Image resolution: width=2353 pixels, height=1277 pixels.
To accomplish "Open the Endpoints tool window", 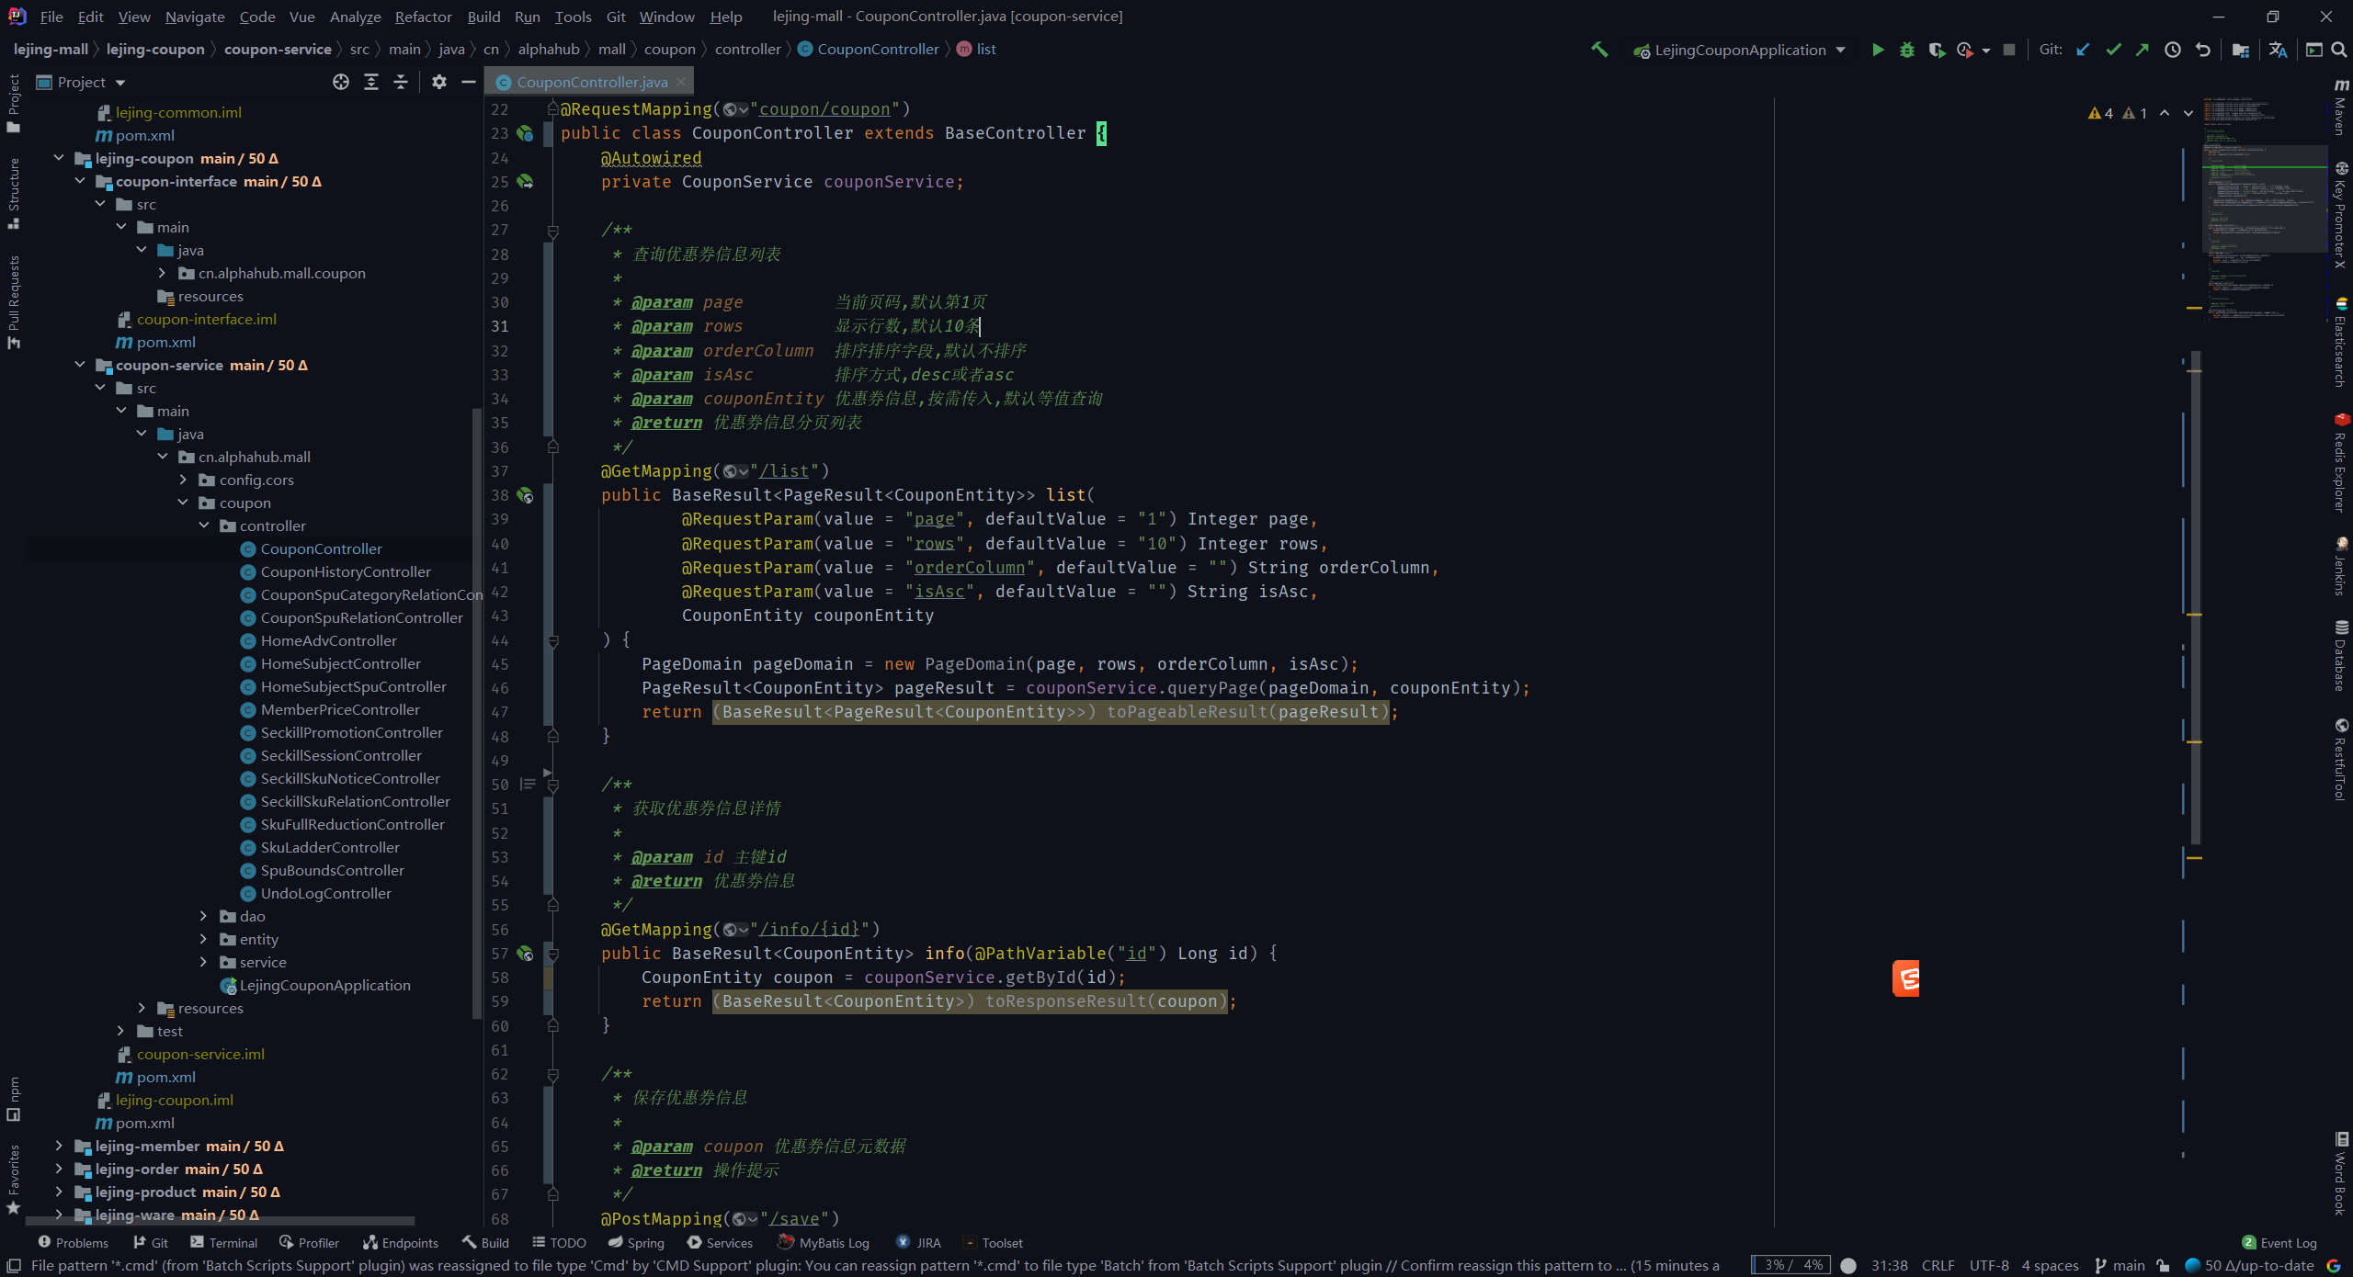I will coord(401,1243).
